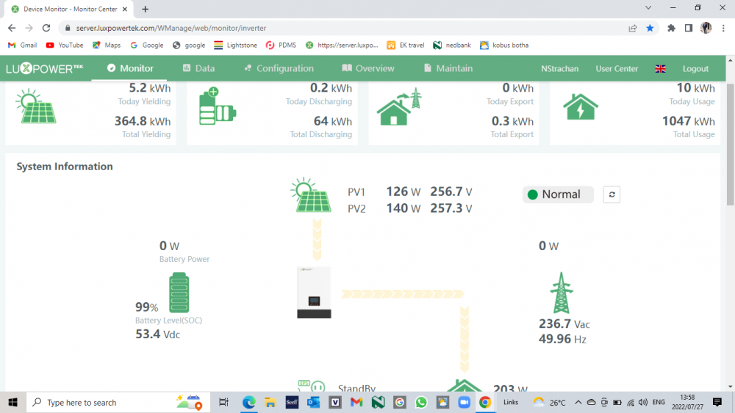
Task: Open the Data tab
Action: 198,68
